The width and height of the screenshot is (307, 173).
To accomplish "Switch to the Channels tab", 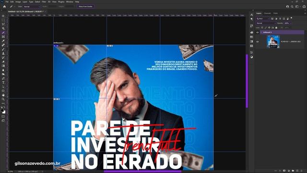I will click(267, 13).
